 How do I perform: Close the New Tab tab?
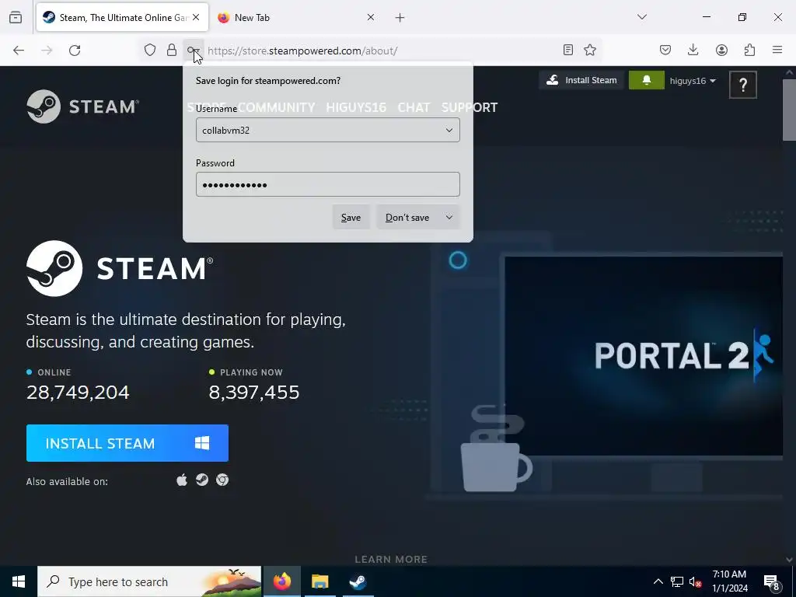(371, 17)
